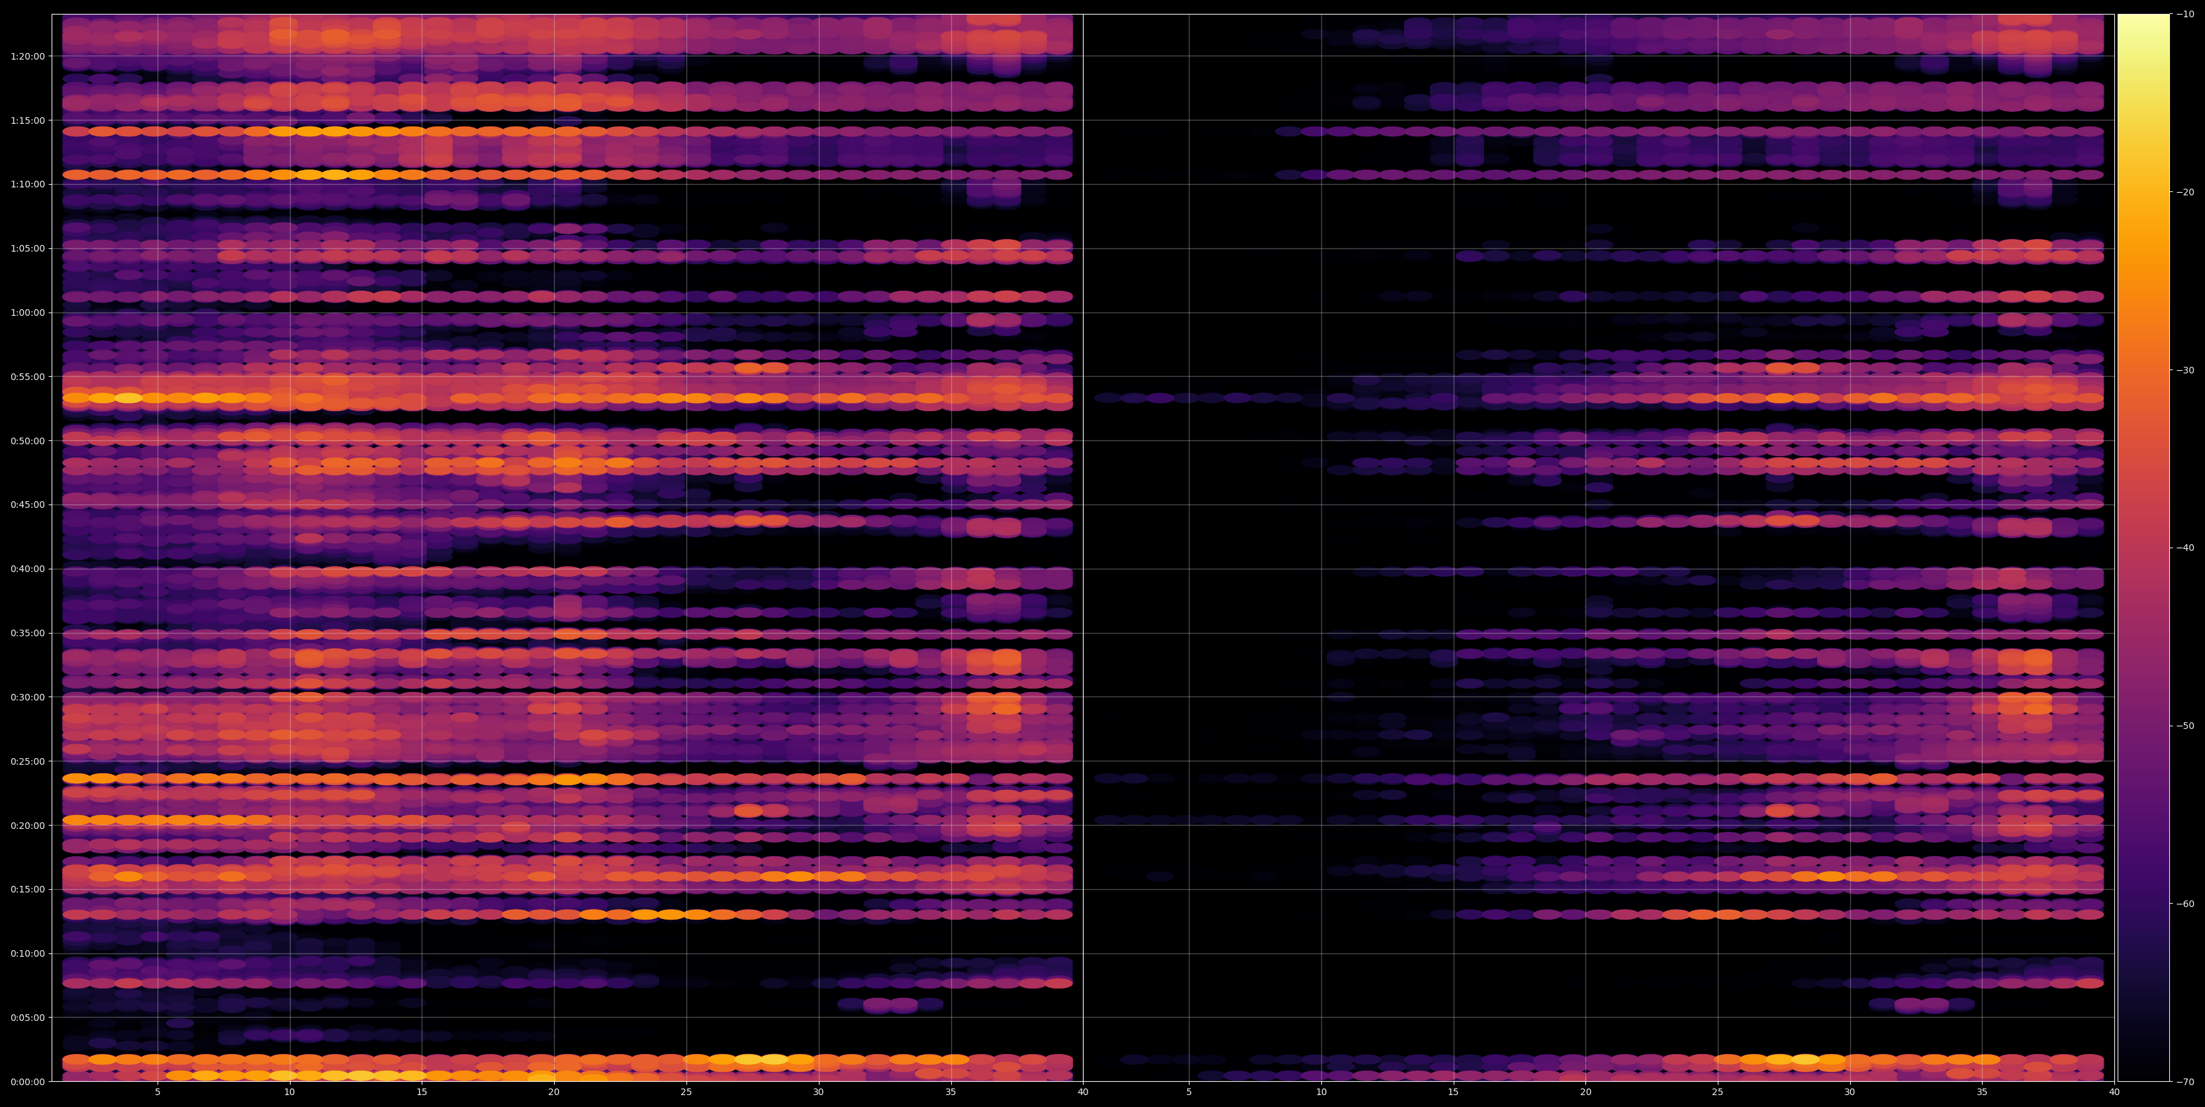Click the y-axis label 1:00:00
The height and width of the screenshot is (1107, 2205).
[27, 313]
